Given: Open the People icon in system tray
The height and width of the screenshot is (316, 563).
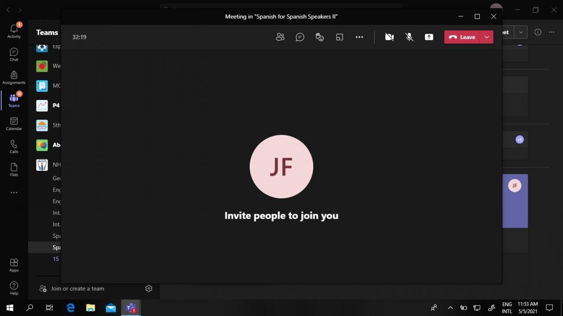Looking at the screenshot, I should click(434, 308).
